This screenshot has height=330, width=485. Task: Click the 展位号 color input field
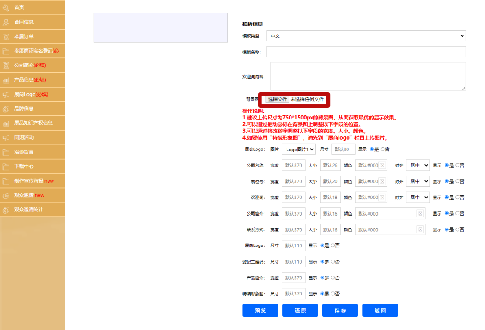click(371, 181)
